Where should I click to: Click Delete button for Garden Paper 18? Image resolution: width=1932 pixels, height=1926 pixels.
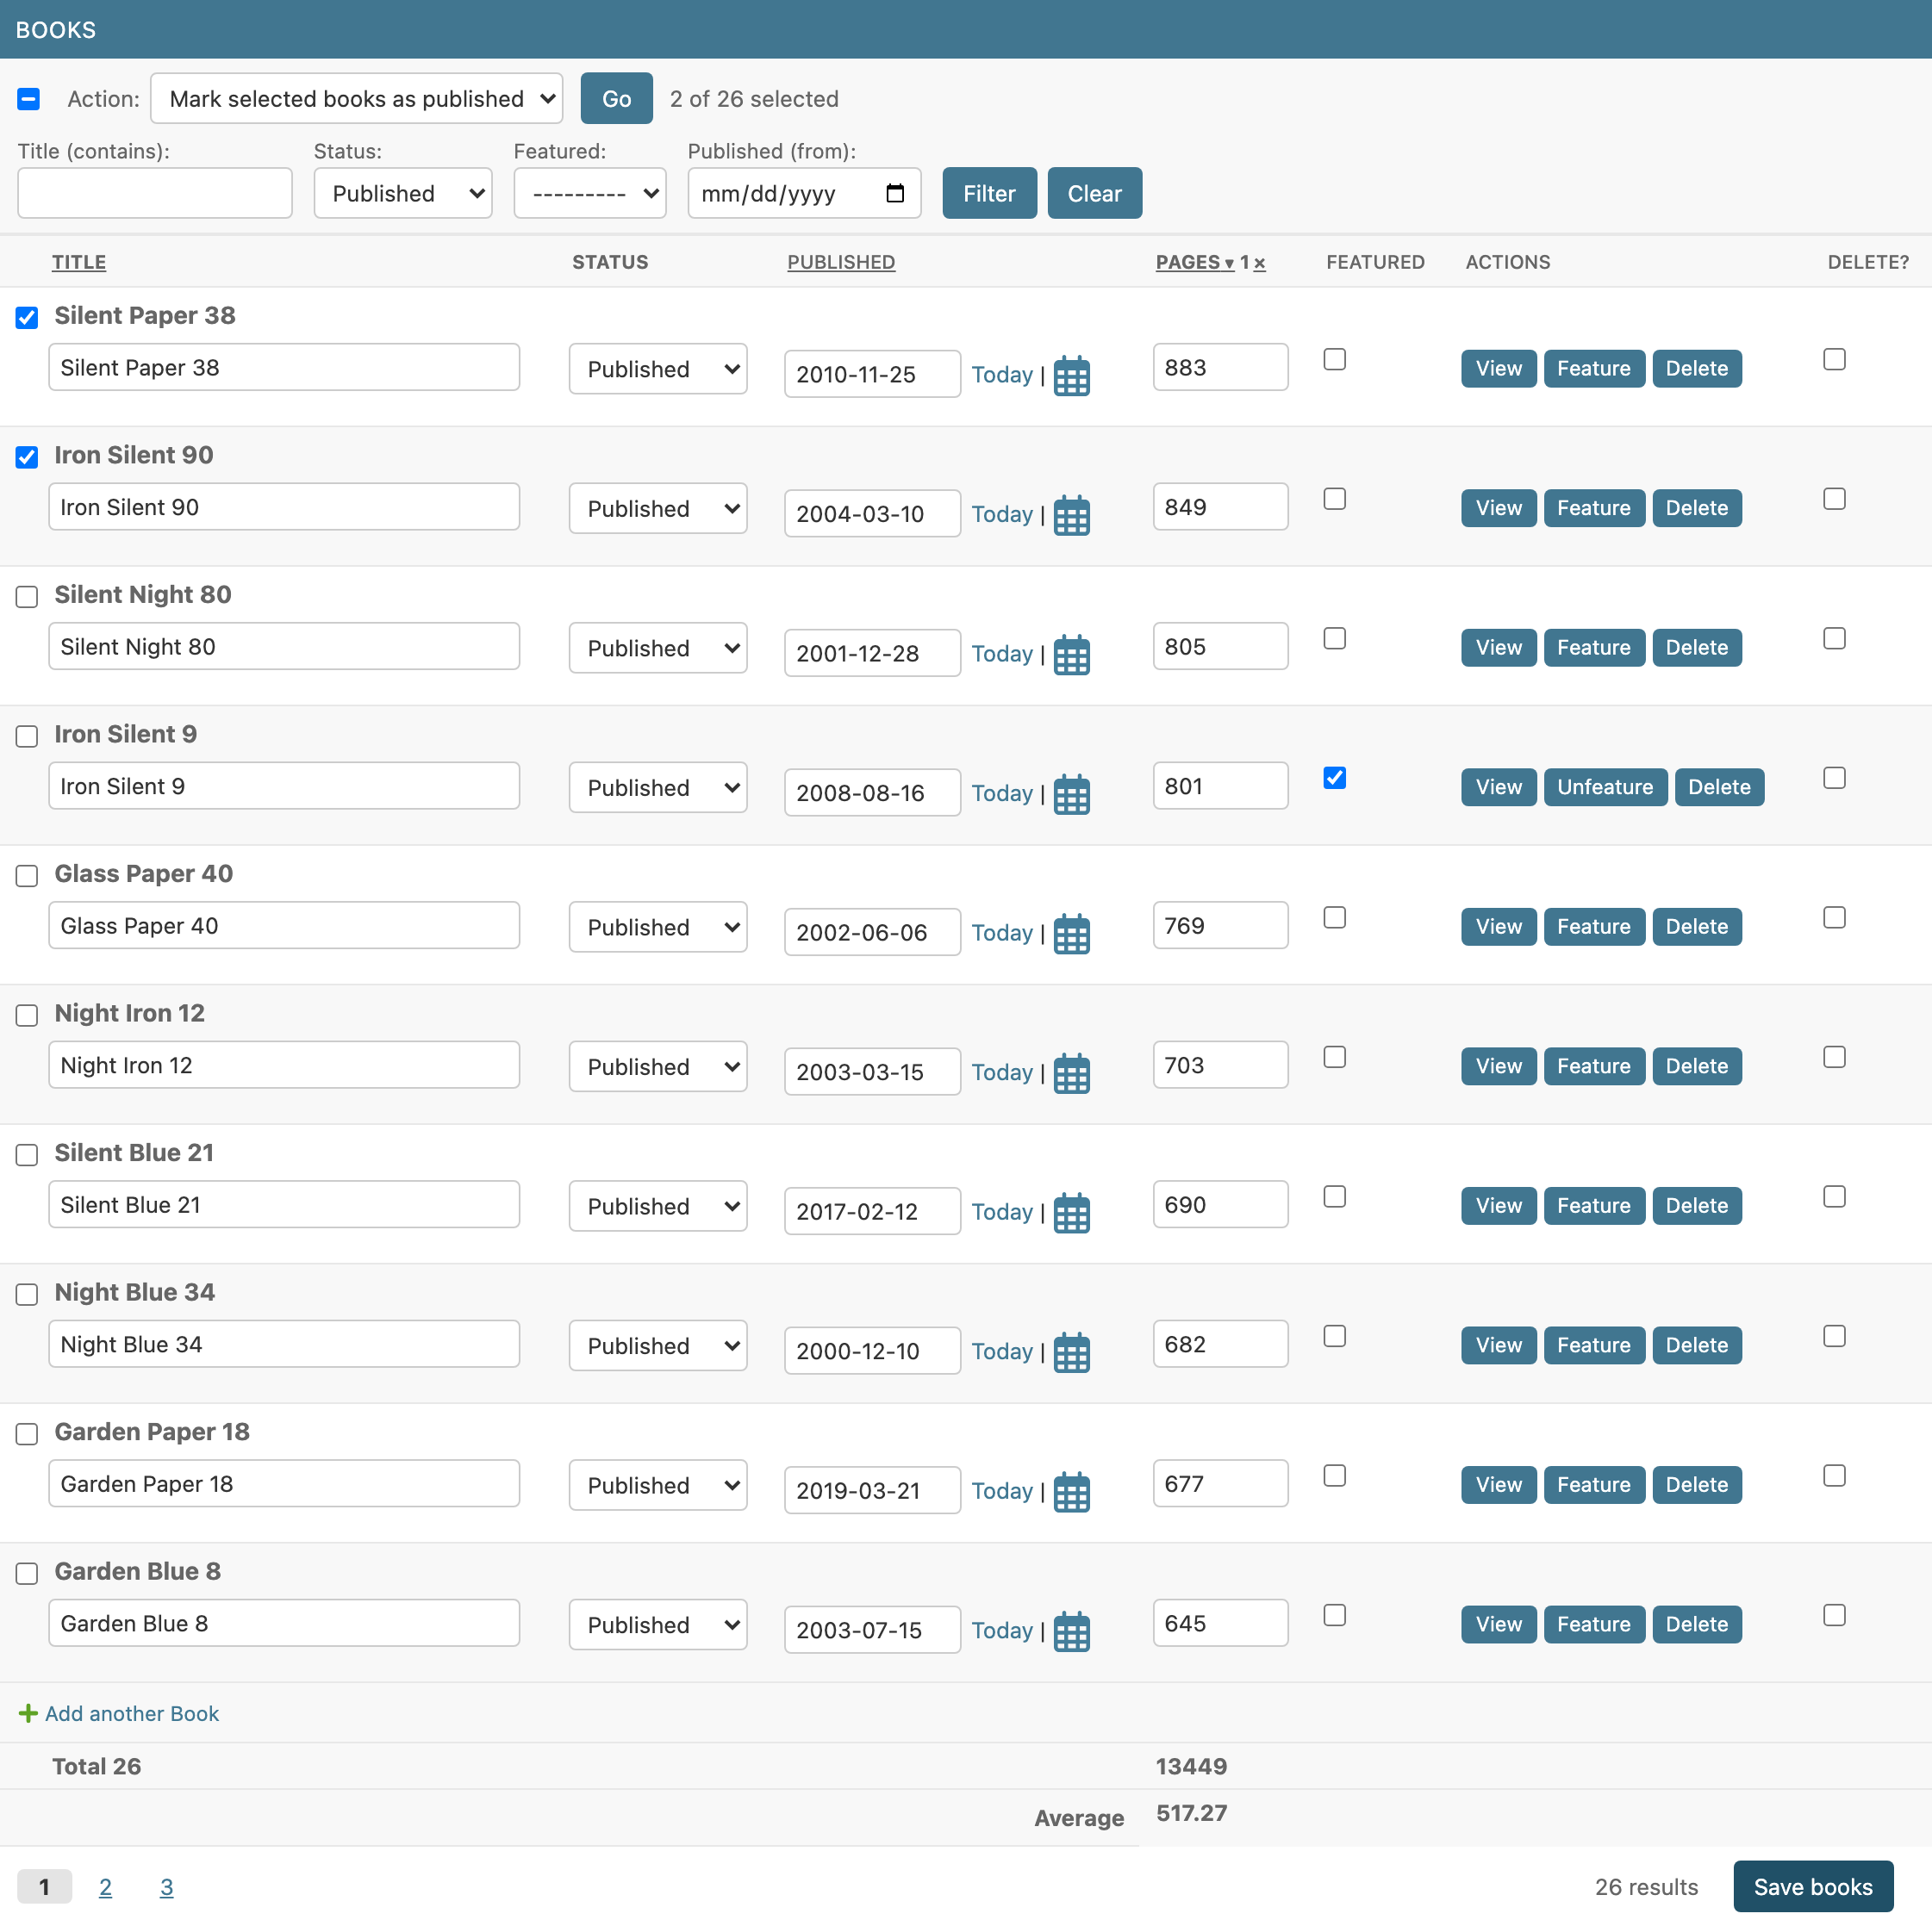coord(1696,1485)
